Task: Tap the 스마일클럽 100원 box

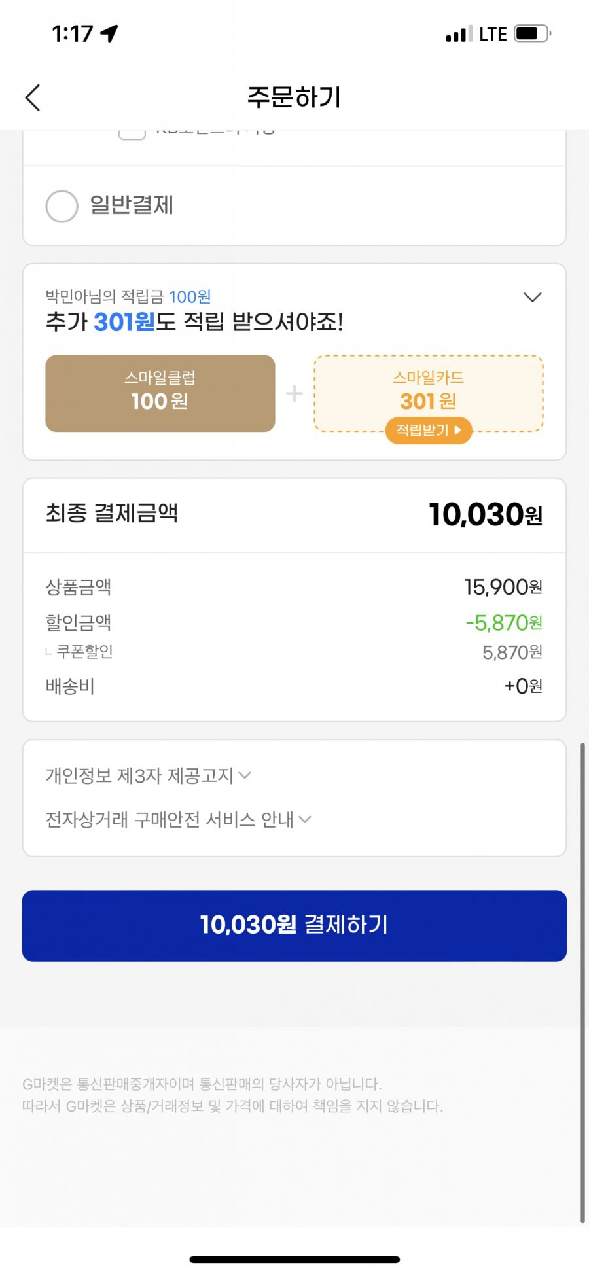Action: (160, 393)
